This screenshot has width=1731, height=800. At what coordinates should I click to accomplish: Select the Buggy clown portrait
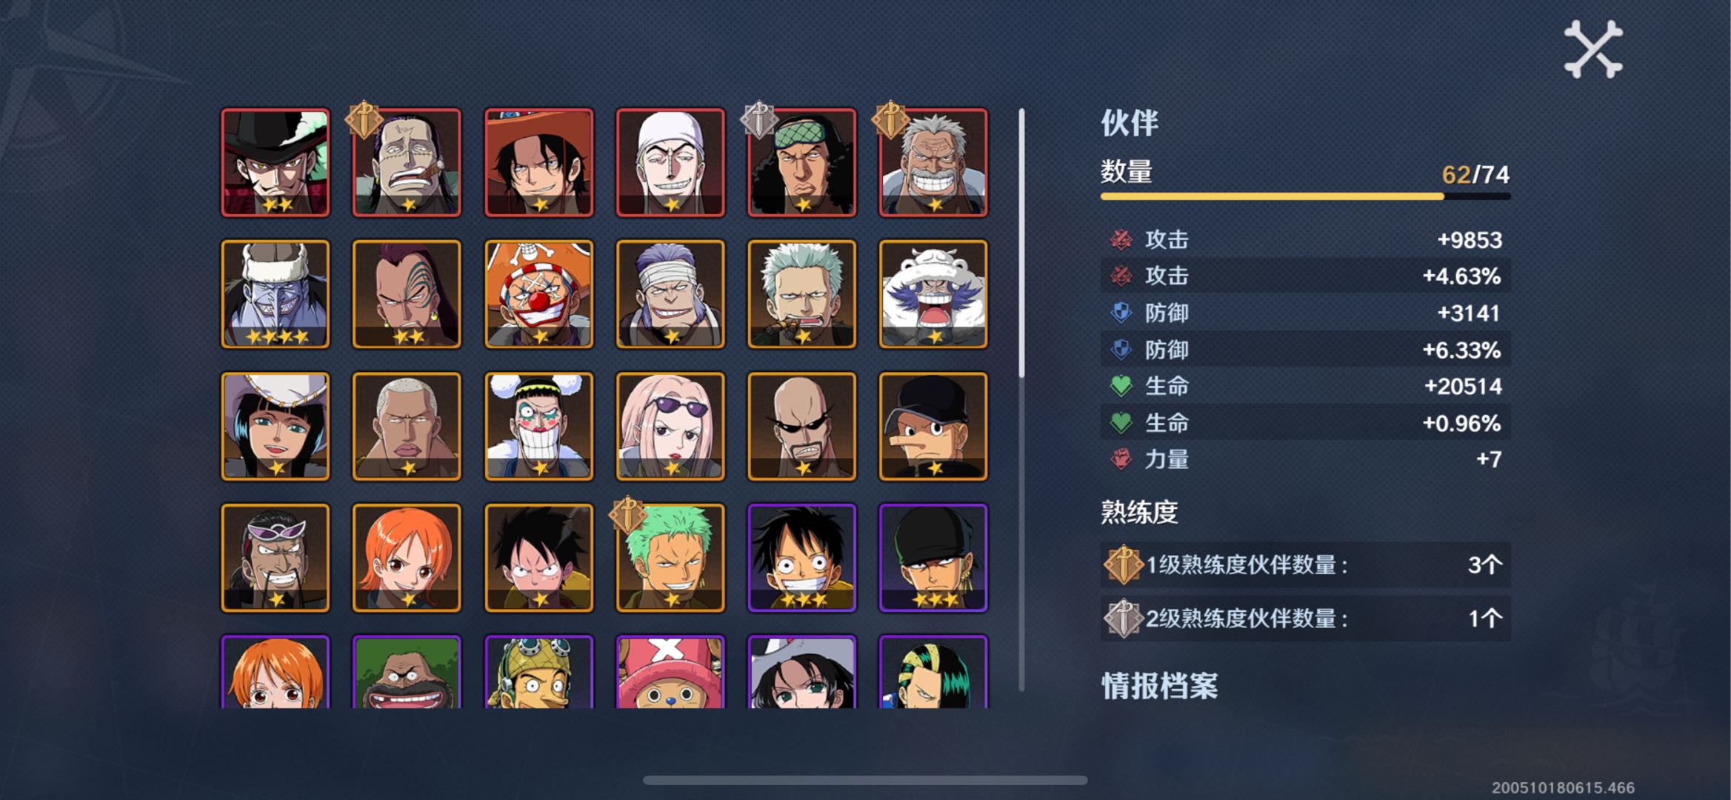538,294
